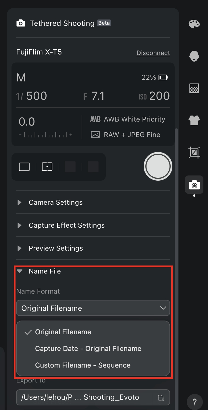Choose Custom Filename - Sequence option
This screenshot has width=208, height=410.
click(83, 365)
